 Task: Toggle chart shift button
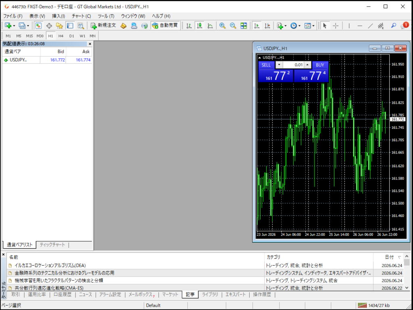point(267,25)
